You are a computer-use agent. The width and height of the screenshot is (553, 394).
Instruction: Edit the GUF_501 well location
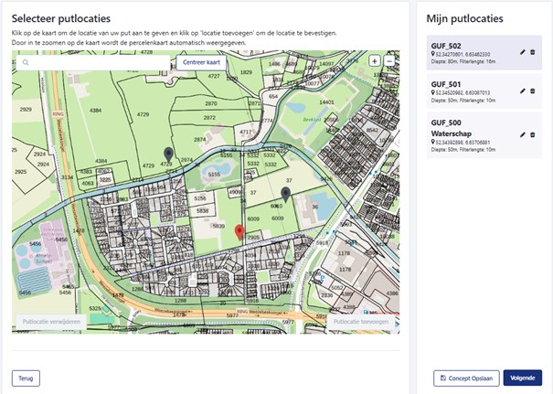(521, 91)
